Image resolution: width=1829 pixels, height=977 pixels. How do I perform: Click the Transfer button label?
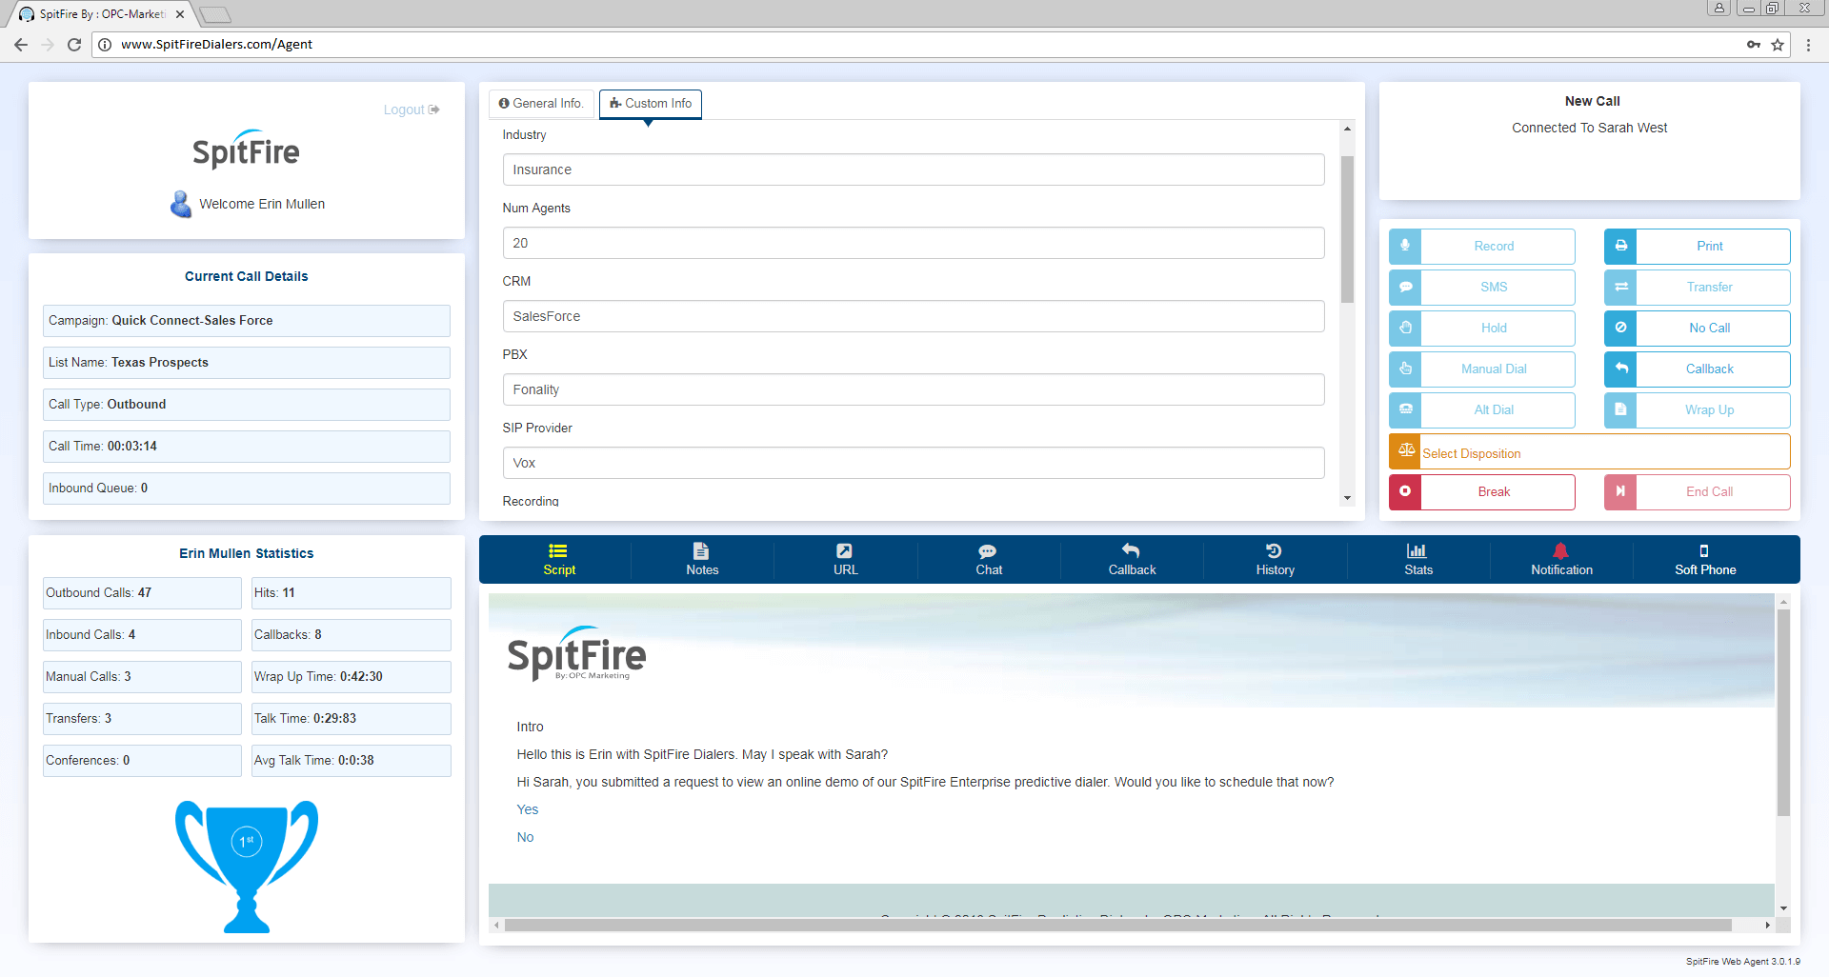(1710, 287)
